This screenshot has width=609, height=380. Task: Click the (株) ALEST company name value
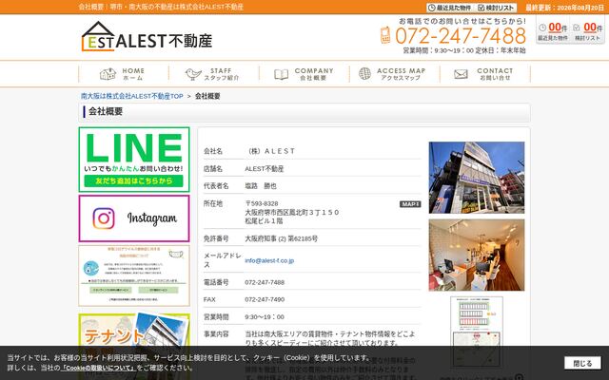pos(270,151)
